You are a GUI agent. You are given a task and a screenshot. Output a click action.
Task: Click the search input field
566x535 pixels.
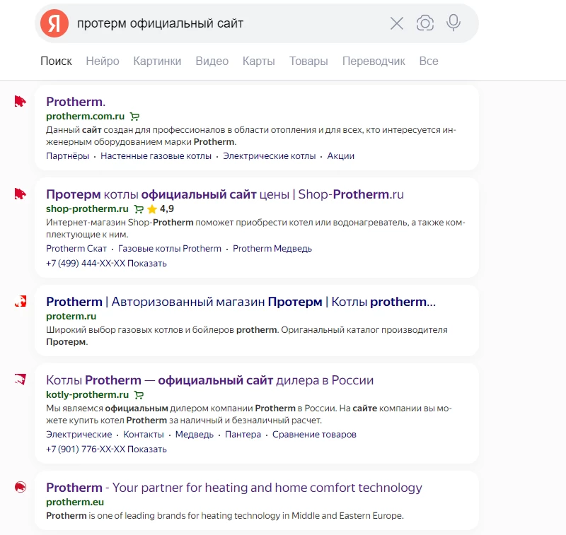(226, 23)
